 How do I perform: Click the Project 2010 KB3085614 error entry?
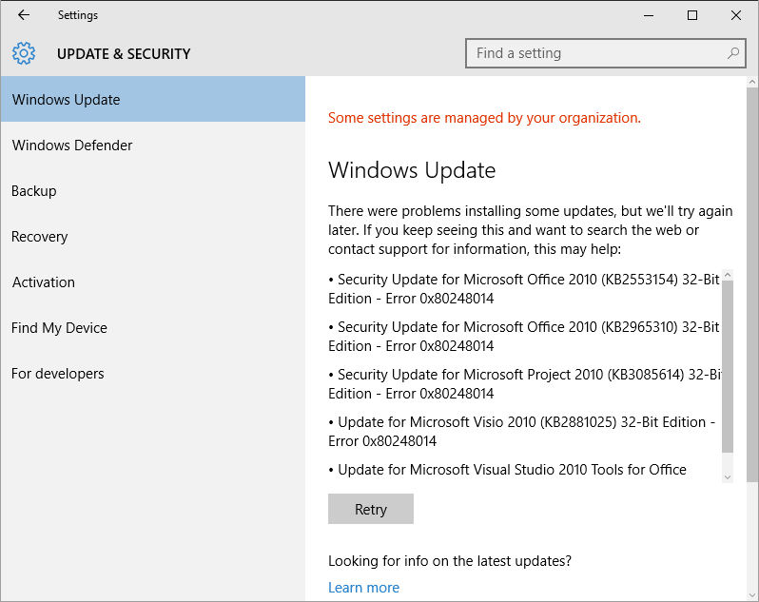point(524,384)
